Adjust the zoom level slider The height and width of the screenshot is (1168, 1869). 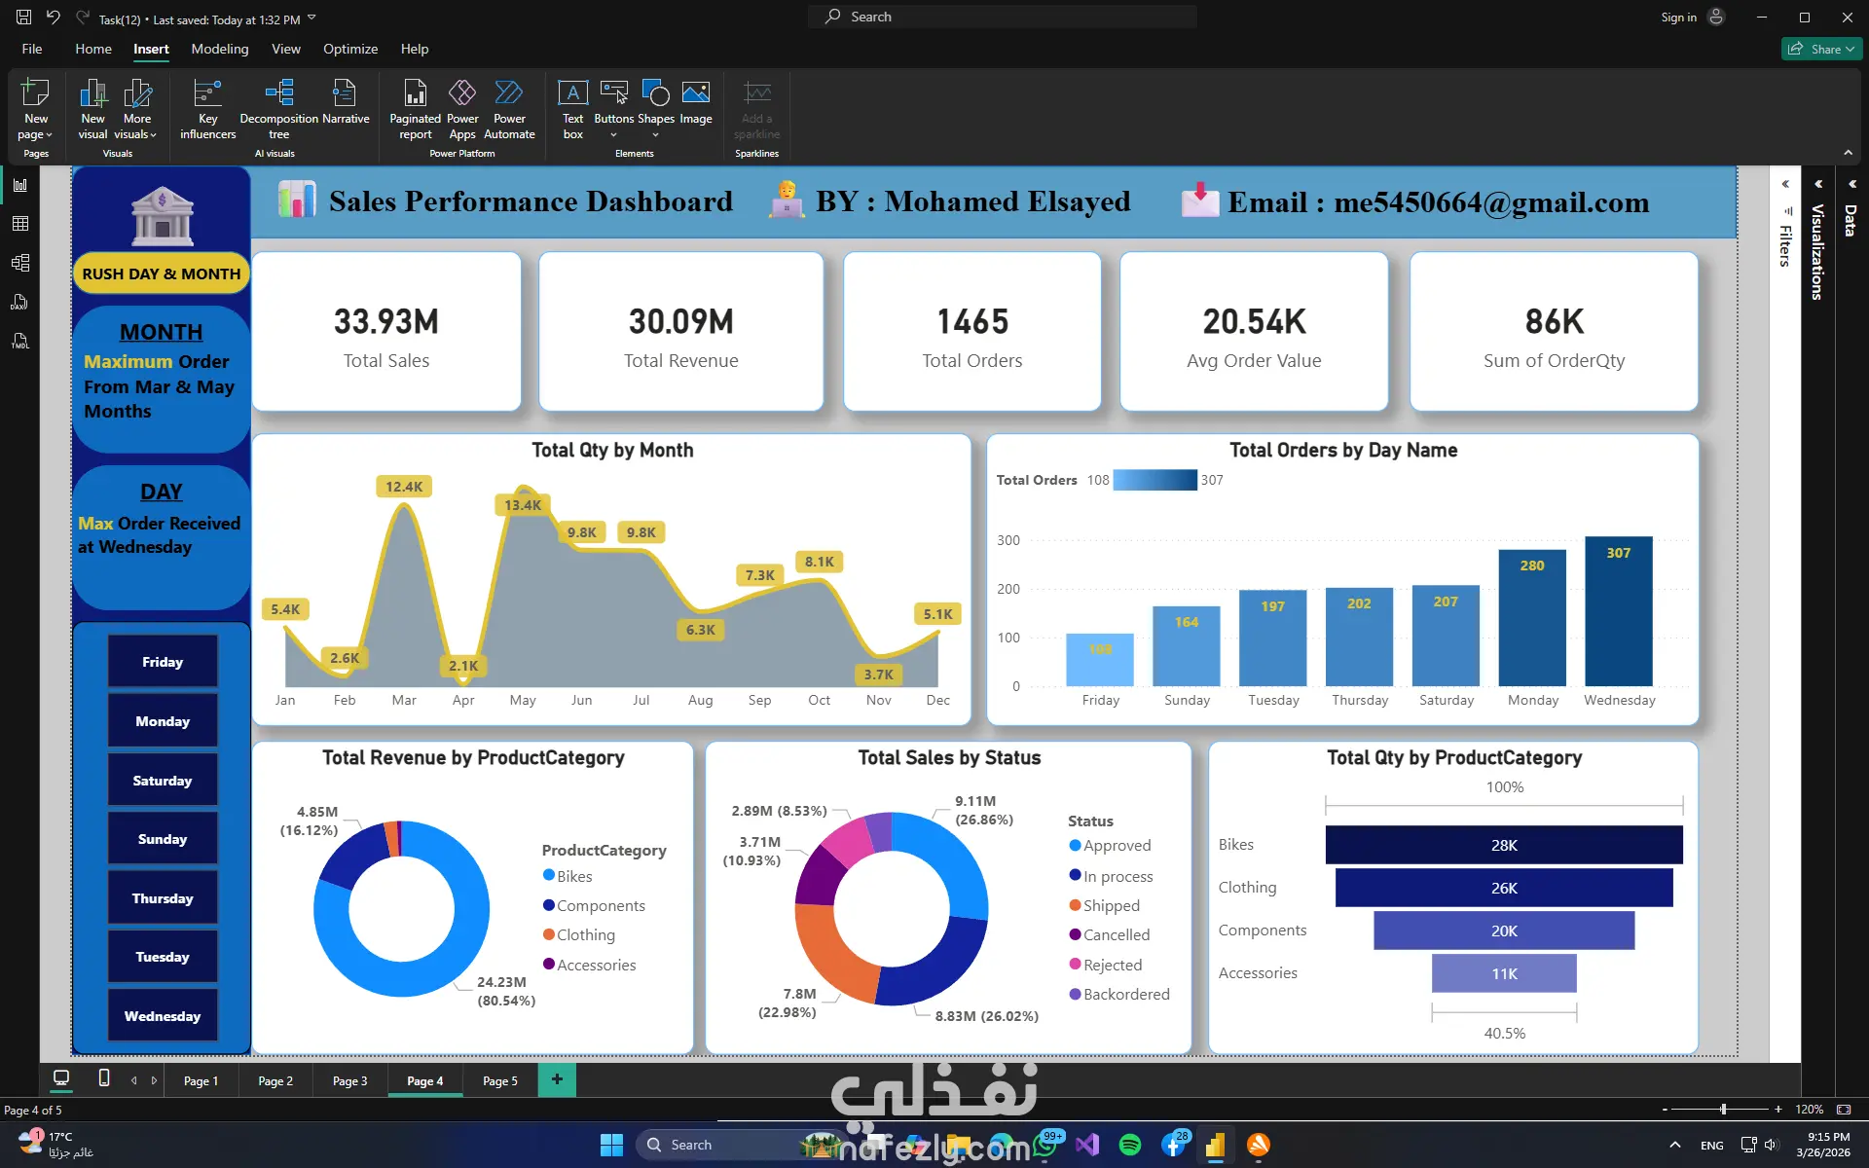1722,1110
